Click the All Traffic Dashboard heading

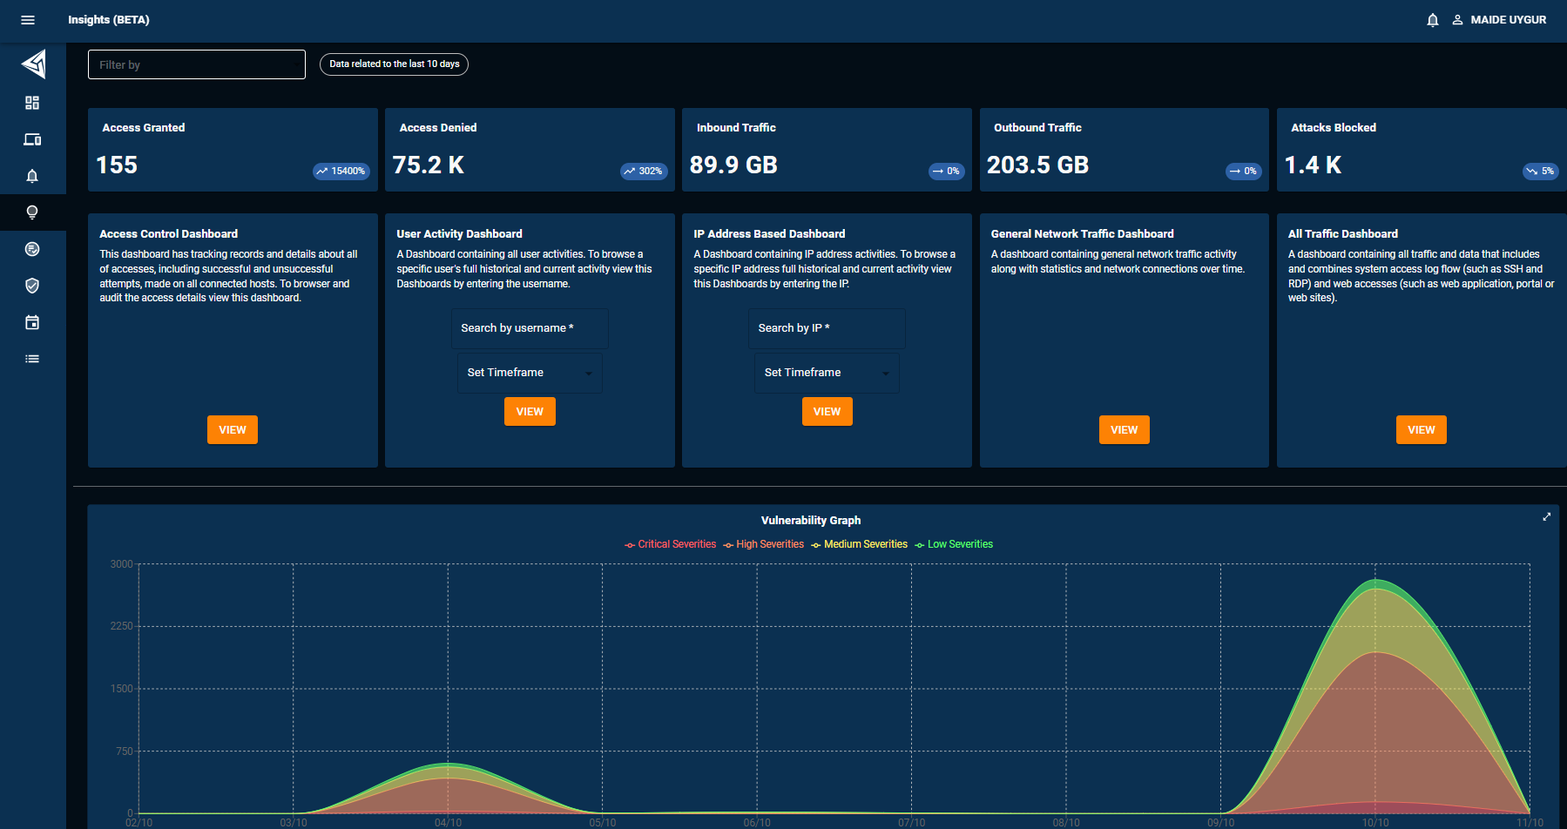point(1343,234)
